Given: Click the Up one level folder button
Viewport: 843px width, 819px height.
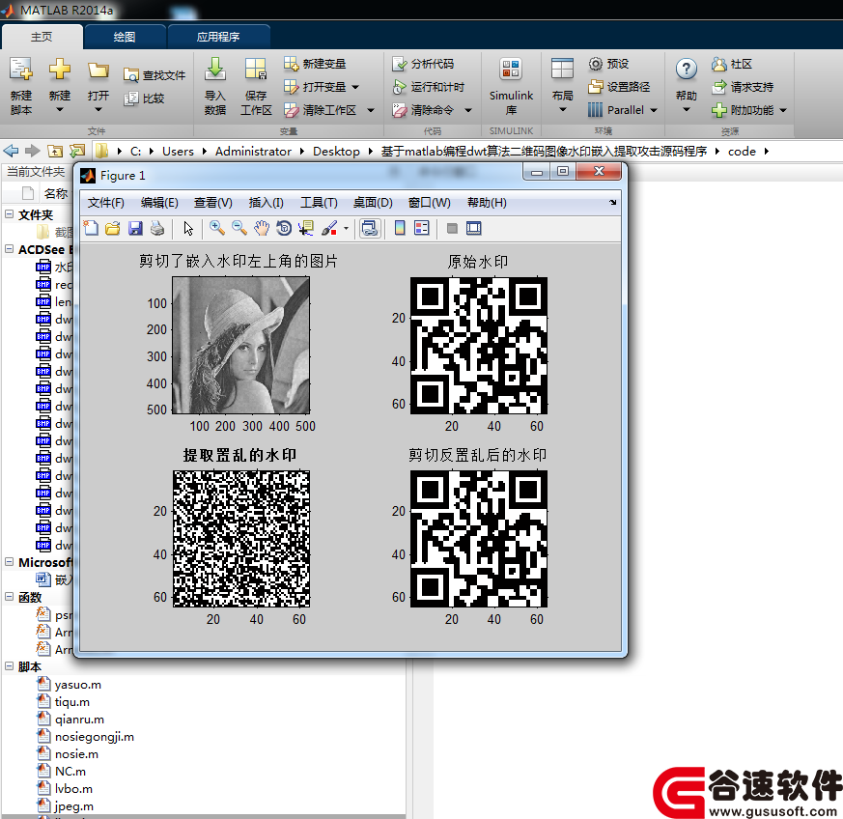Looking at the screenshot, I should click(x=55, y=151).
